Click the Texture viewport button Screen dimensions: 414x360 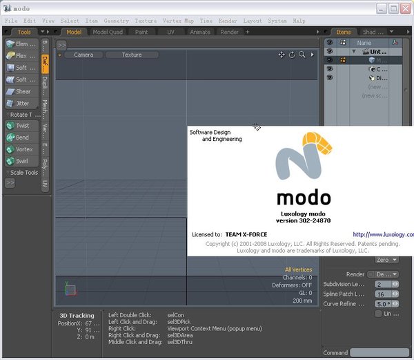[132, 55]
